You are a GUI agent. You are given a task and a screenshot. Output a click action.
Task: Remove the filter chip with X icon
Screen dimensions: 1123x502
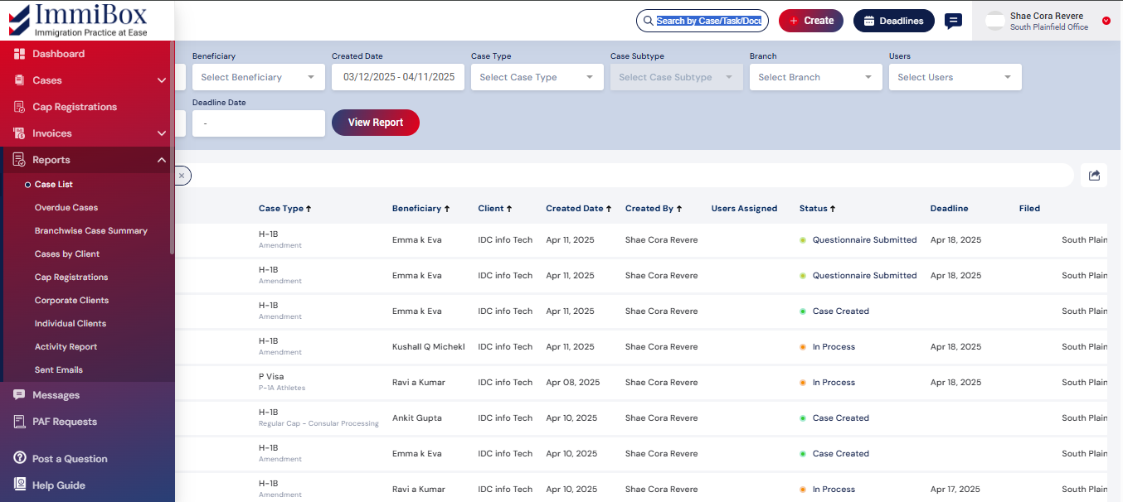pyautogui.click(x=182, y=176)
